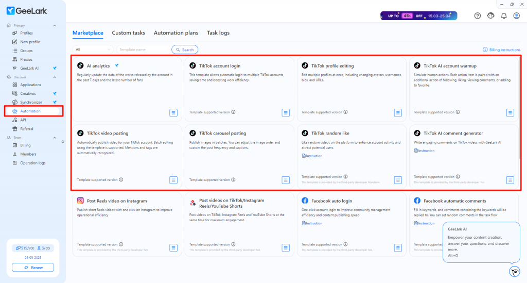527x283 pixels.
Task: Click the Template name input field
Action: (144, 49)
